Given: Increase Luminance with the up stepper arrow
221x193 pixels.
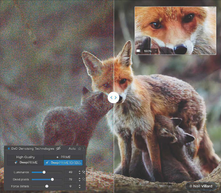Looking at the screenshot, I should point(80,171).
